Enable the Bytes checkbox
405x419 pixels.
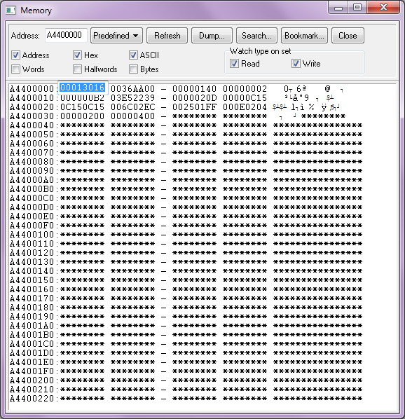point(133,69)
